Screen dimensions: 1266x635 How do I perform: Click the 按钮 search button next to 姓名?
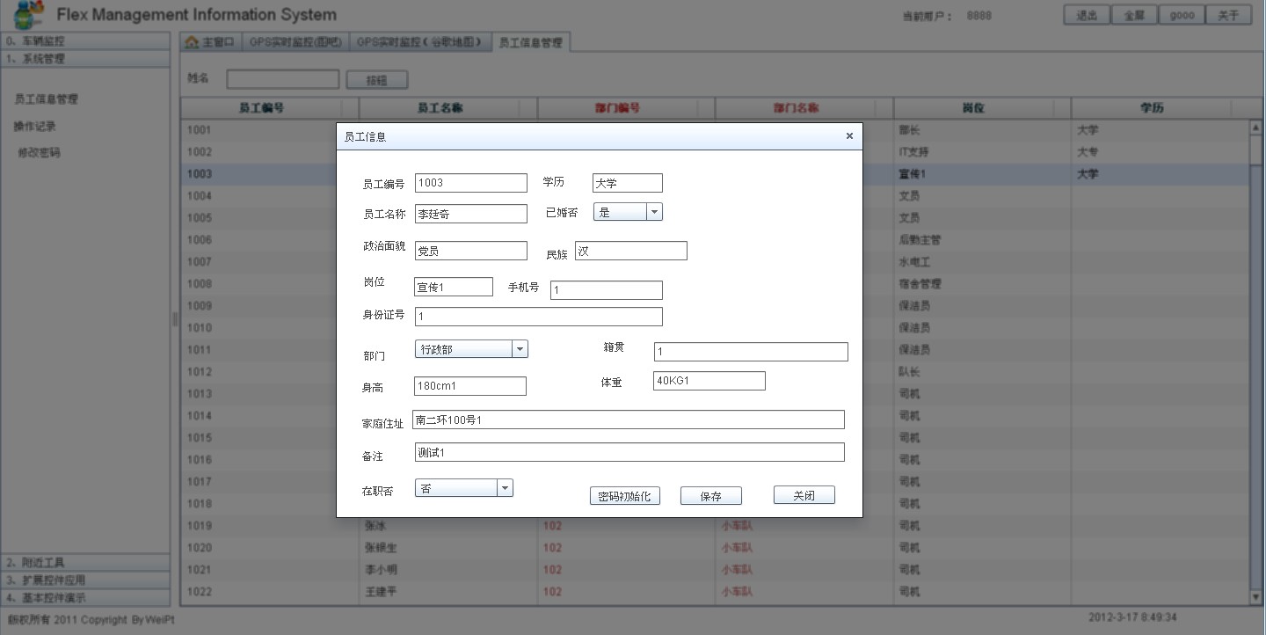point(376,80)
